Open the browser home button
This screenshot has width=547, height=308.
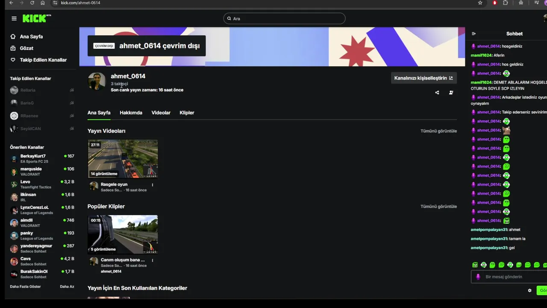[43, 3]
